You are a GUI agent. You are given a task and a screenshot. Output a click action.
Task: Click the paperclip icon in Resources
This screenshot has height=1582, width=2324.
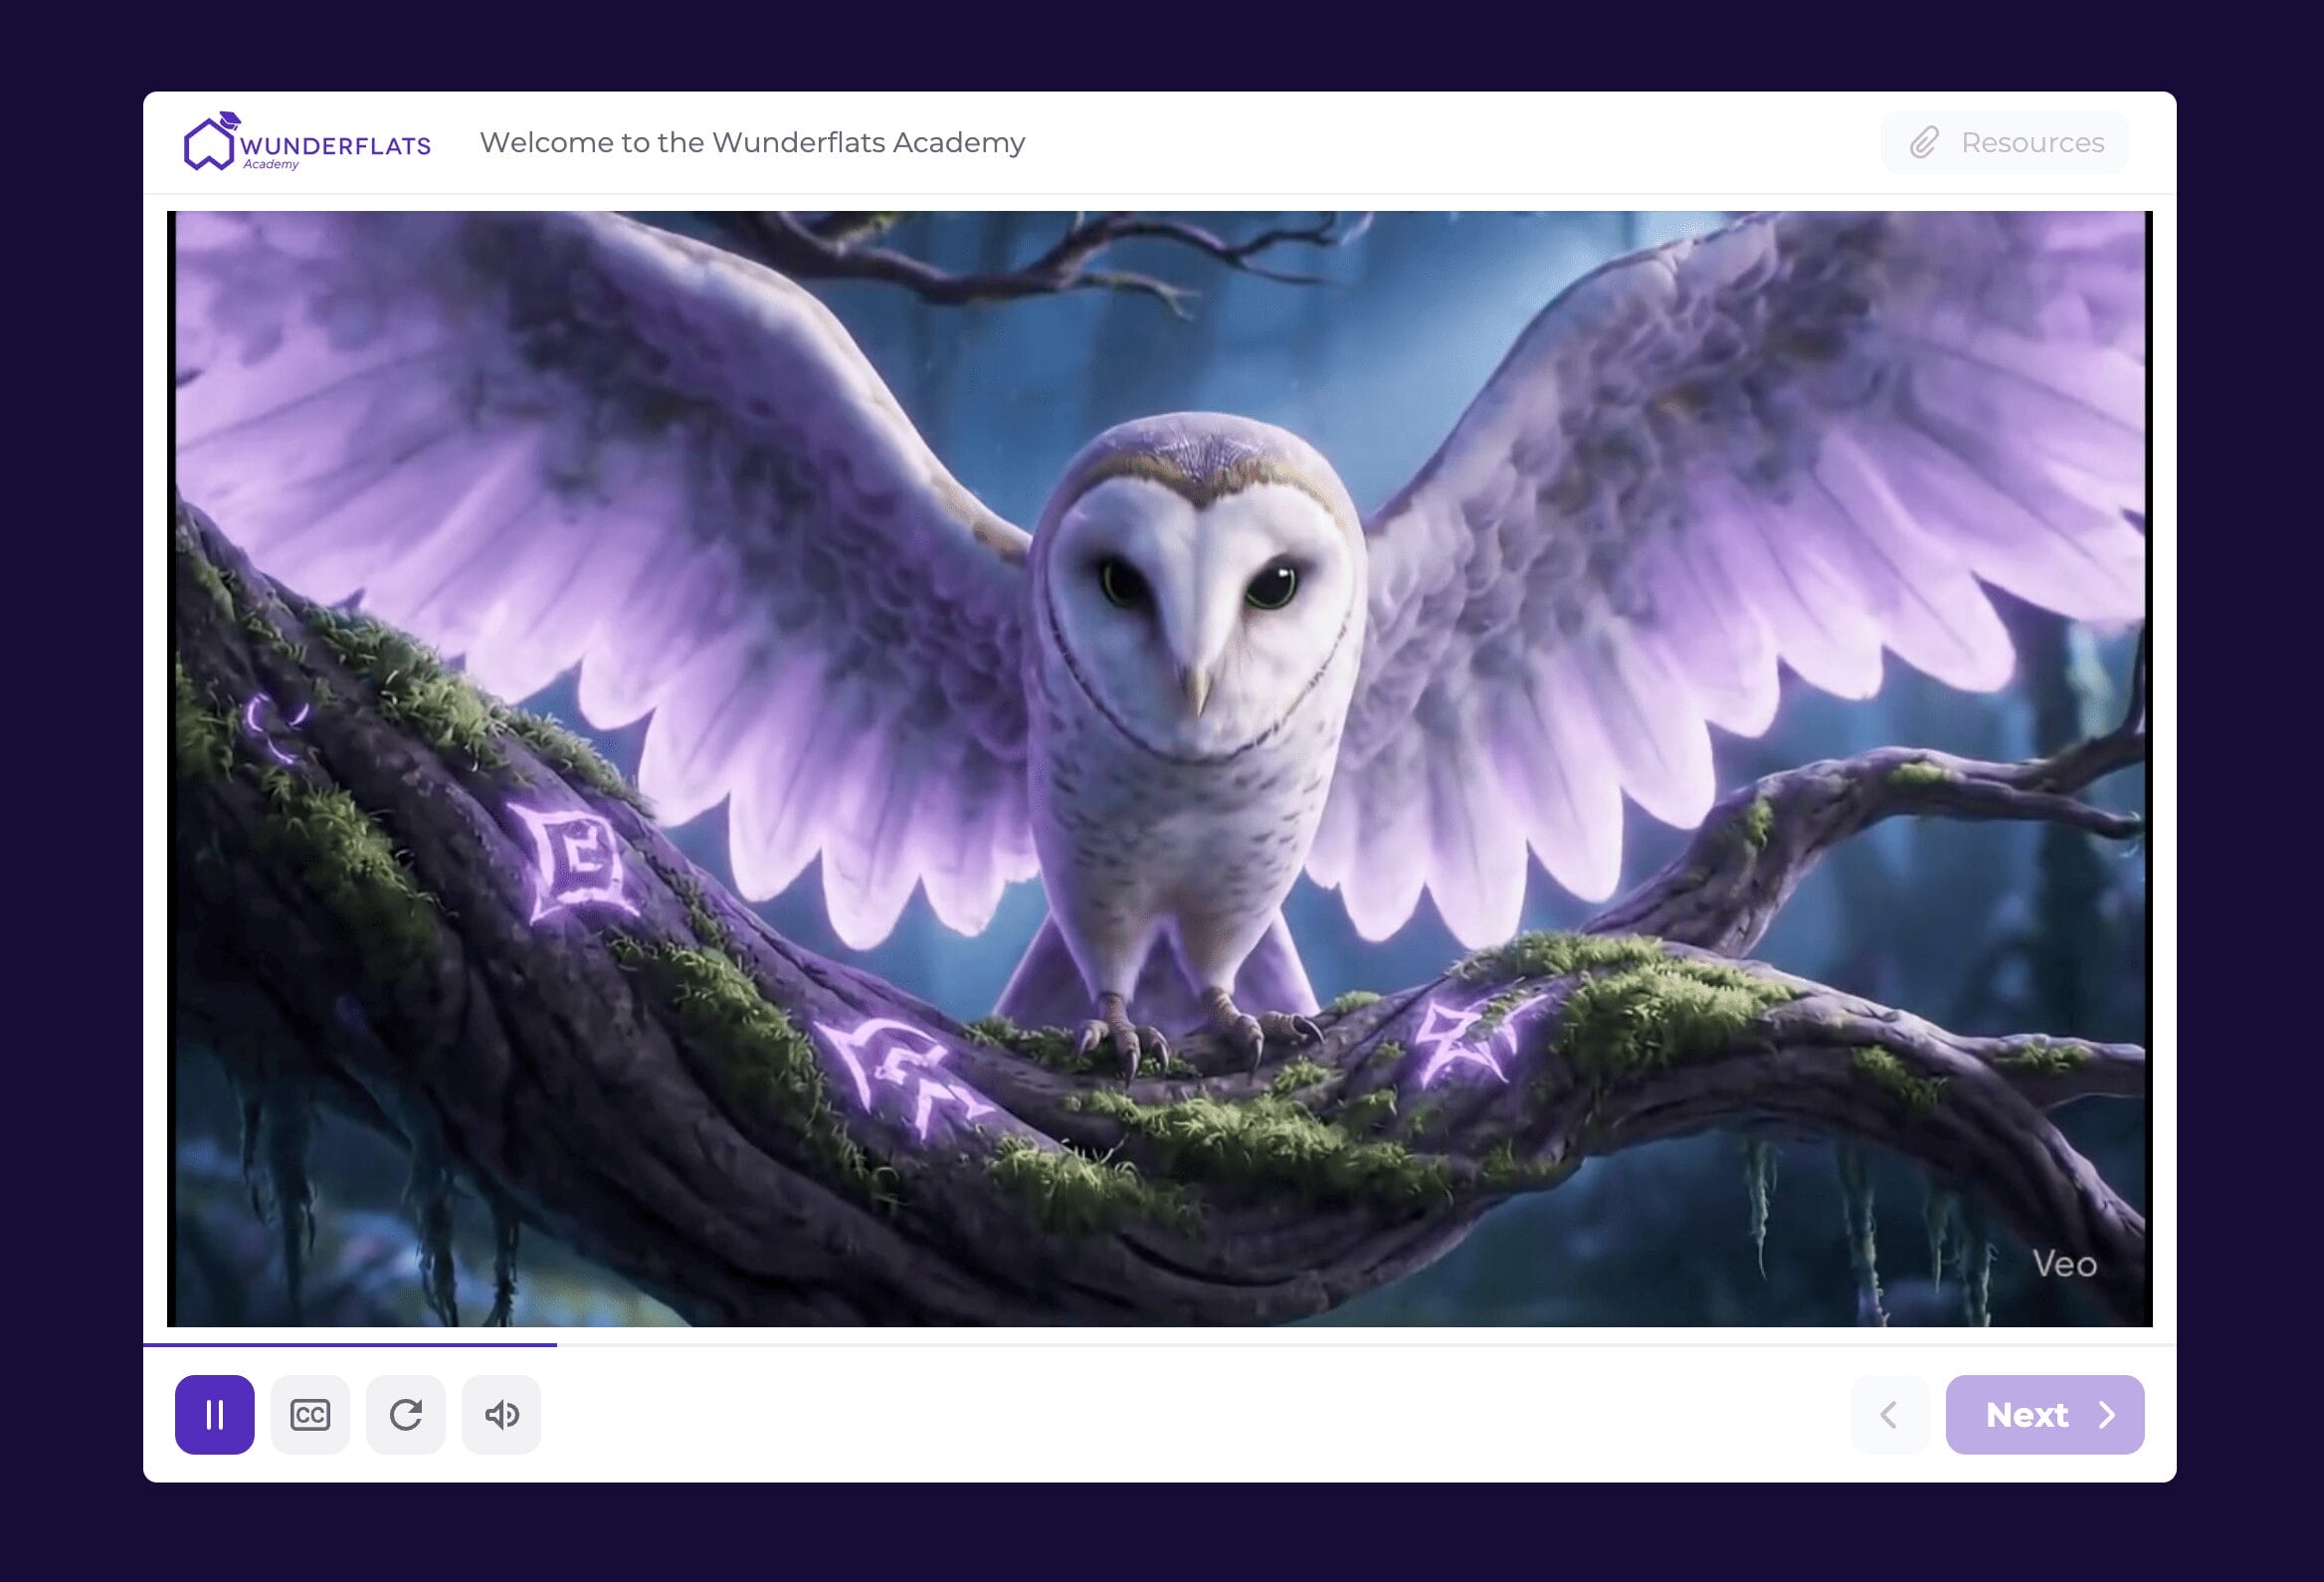[x=1924, y=143]
